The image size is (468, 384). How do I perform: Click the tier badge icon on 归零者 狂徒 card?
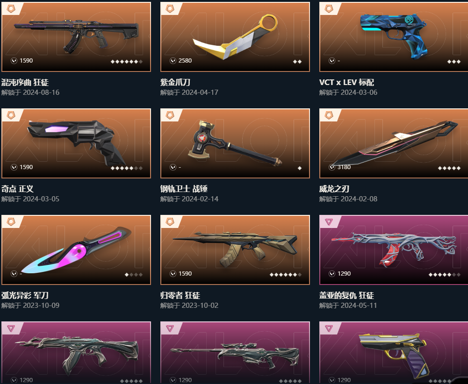coord(170,222)
